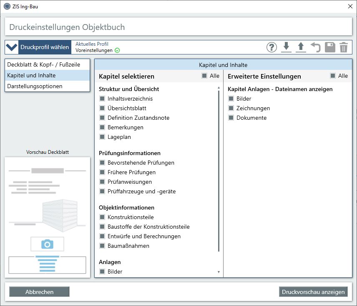Switch to Deckblatt & Kopf- / Fußzeile section
The height and width of the screenshot is (306, 357).
pos(43,64)
